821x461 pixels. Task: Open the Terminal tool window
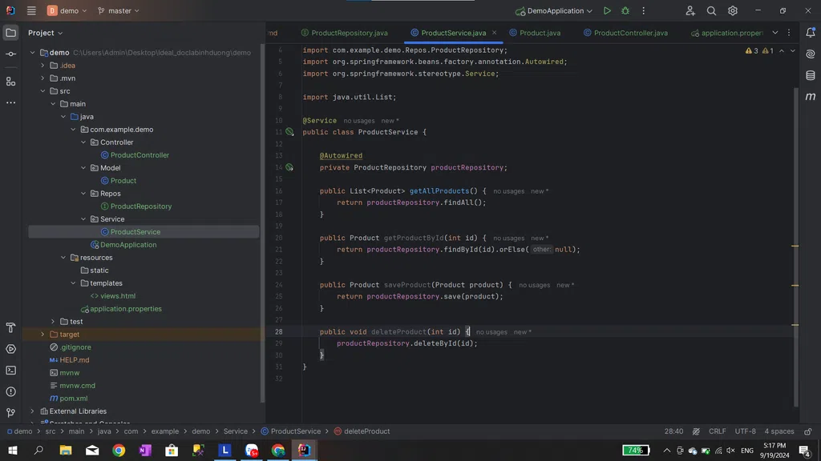click(10, 371)
